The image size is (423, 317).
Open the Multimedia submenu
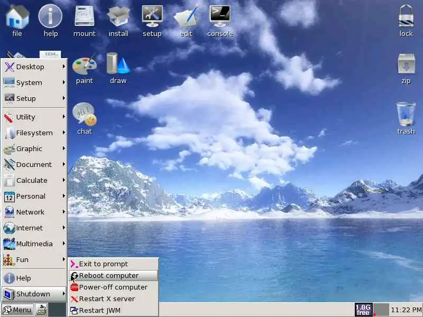click(34, 244)
